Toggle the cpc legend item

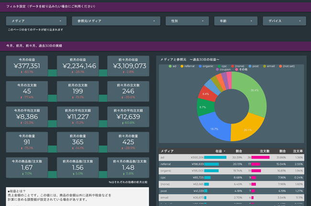(x=222, y=66)
